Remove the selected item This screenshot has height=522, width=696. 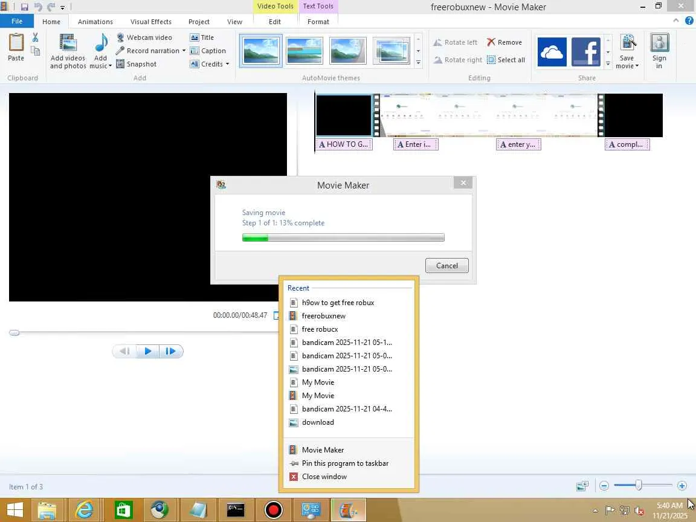pyautogui.click(x=504, y=42)
